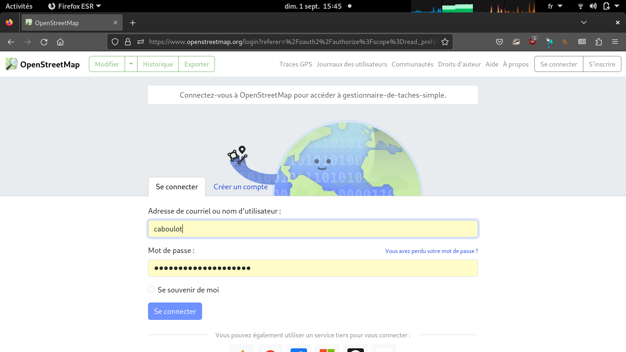Open the cookie extension icon

tap(566, 42)
